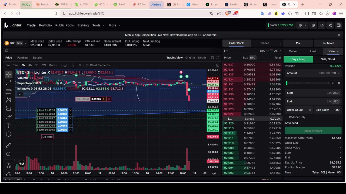Change order book price grouping dropdown
Screen dimensions: 346x194
click(x=226, y=51)
